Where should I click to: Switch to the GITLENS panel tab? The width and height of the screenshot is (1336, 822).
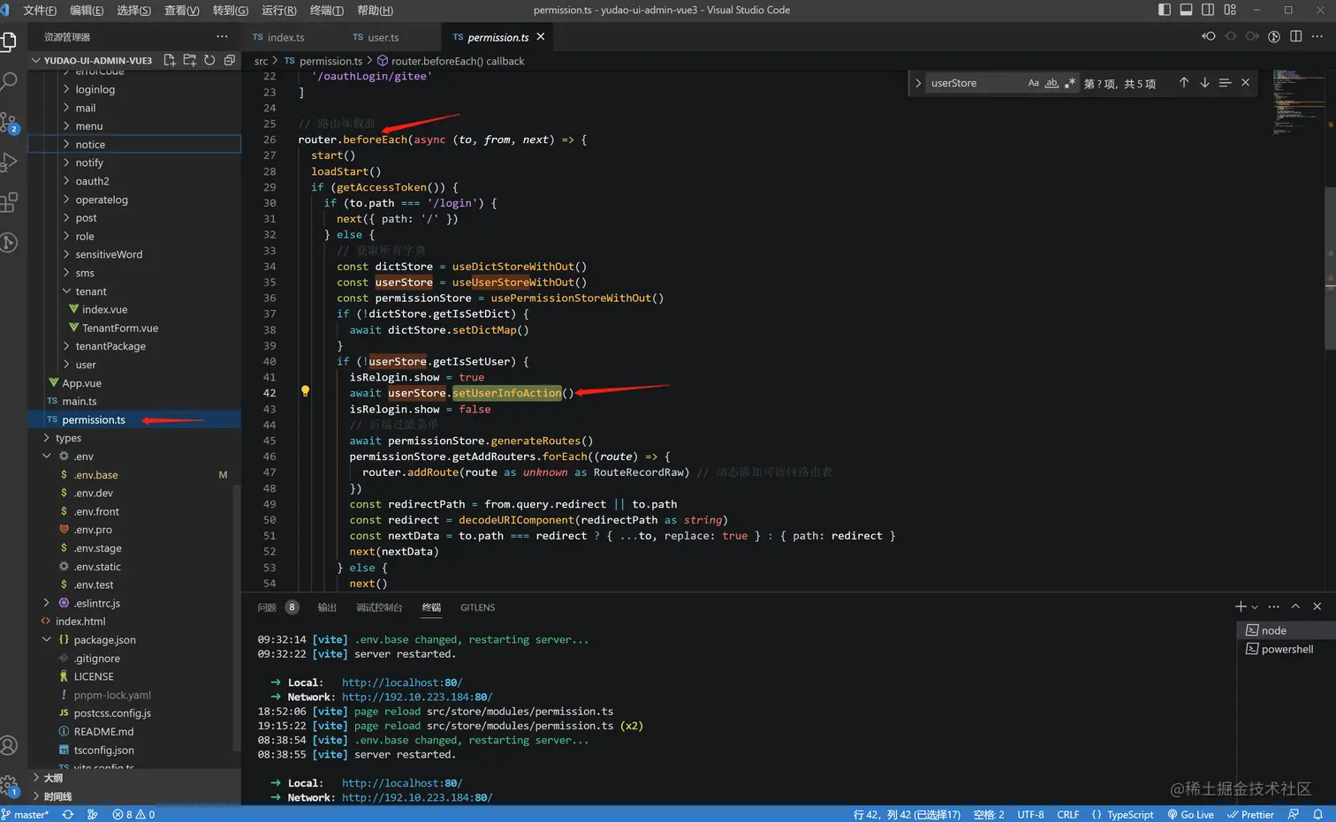[x=477, y=607]
